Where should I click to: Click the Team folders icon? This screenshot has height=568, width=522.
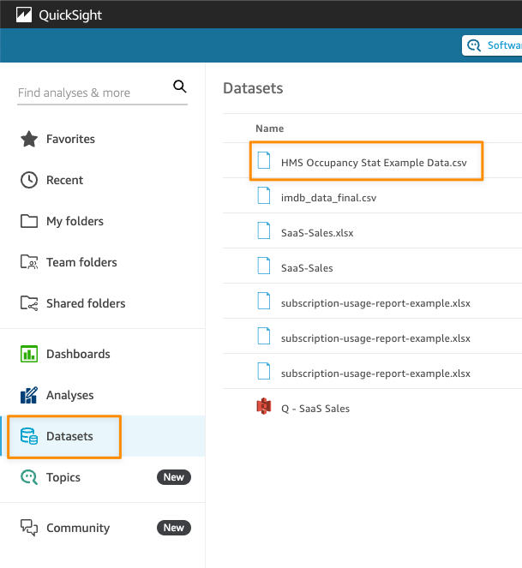(29, 262)
